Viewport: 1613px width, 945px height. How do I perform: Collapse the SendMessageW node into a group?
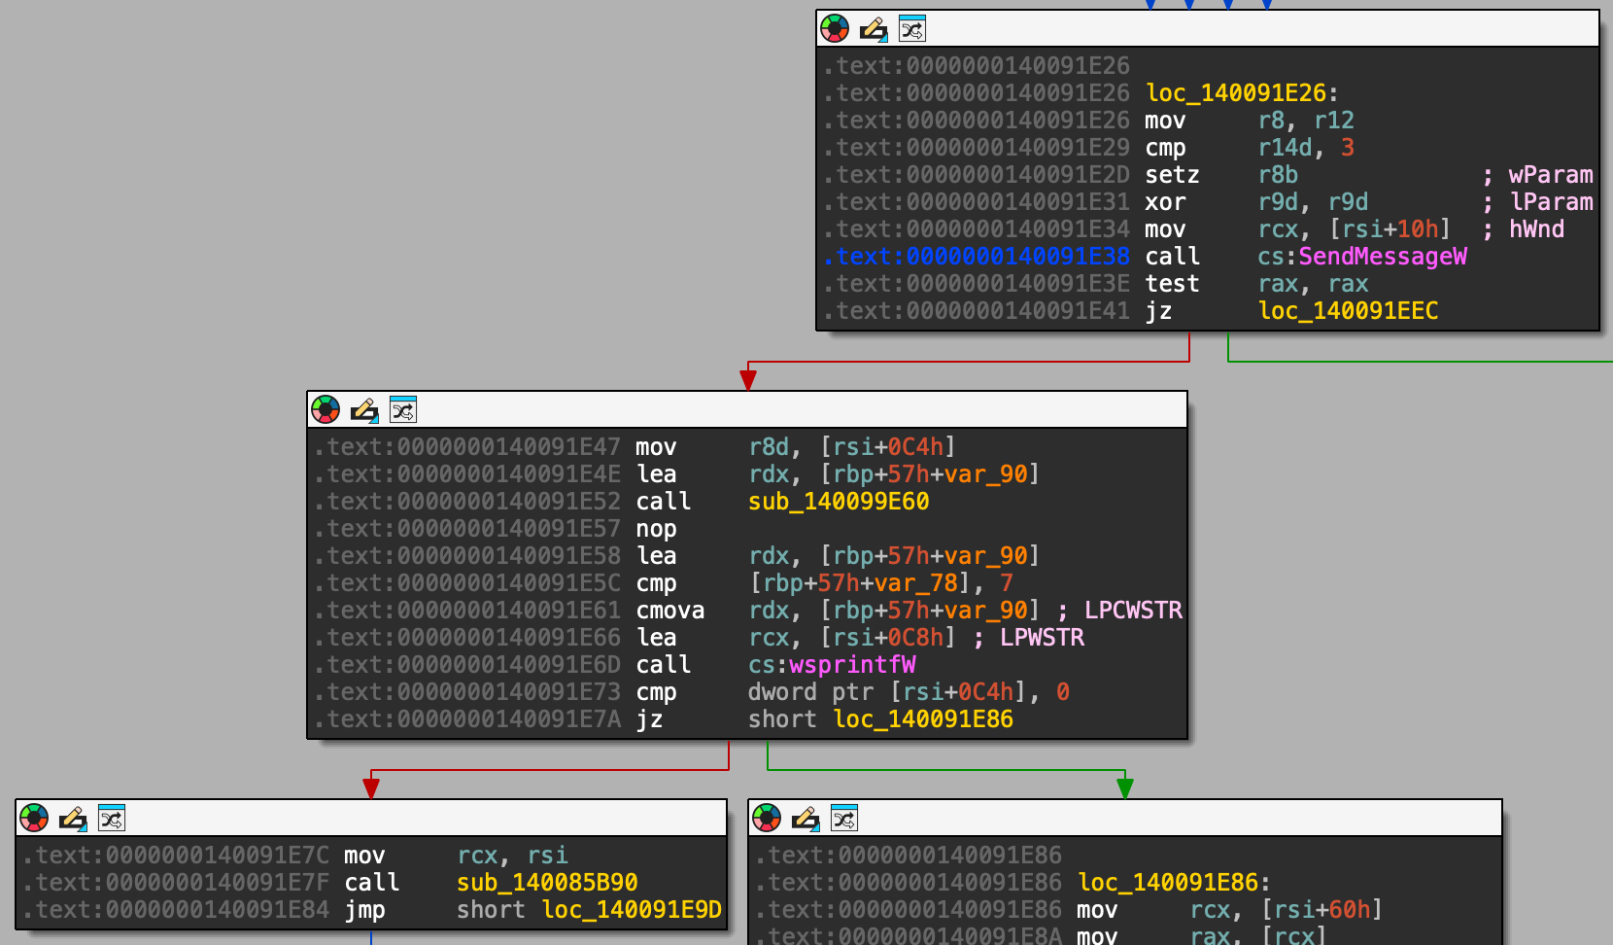[x=911, y=28]
